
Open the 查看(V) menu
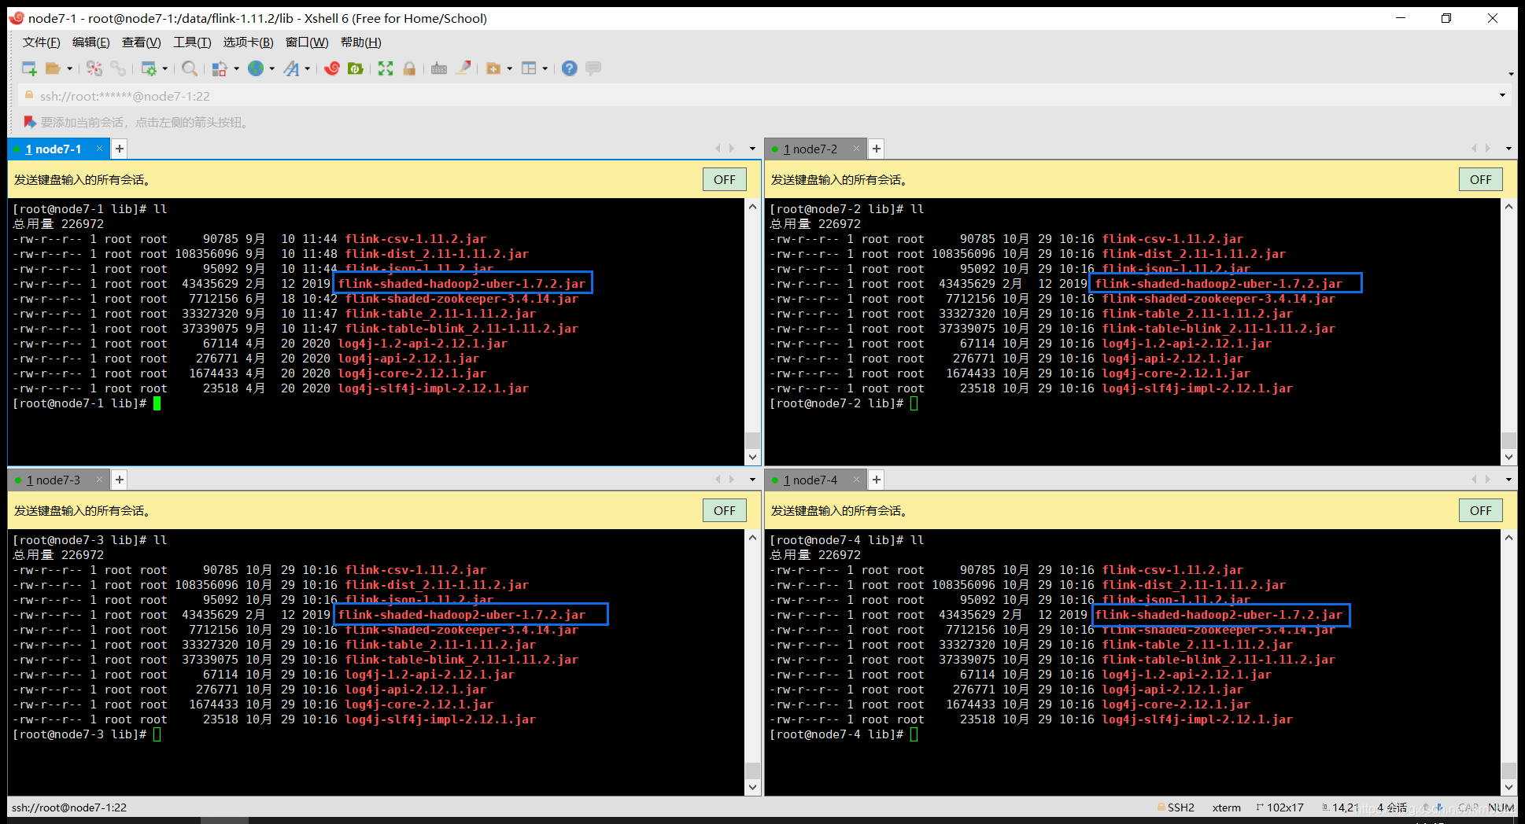[x=142, y=42]
